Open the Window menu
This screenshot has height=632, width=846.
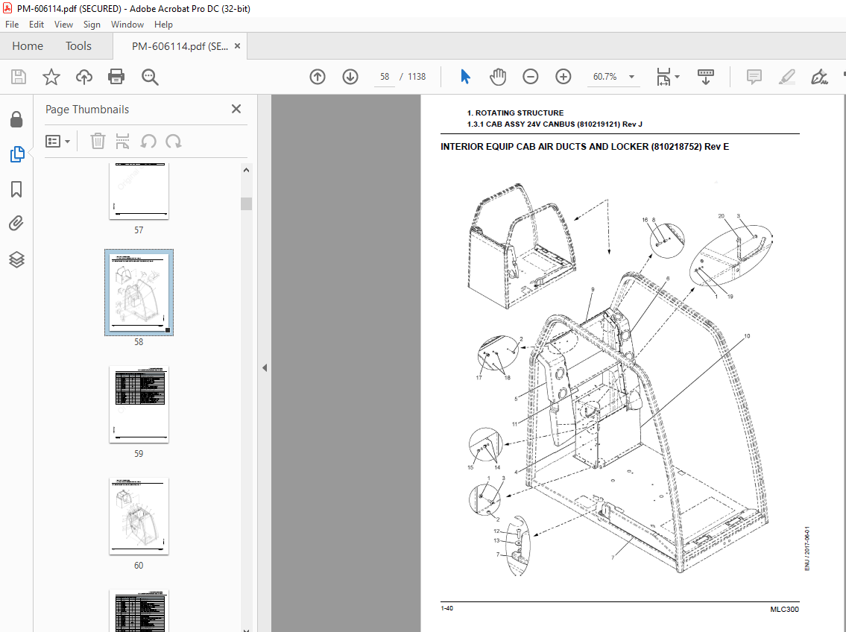point(127,25)
